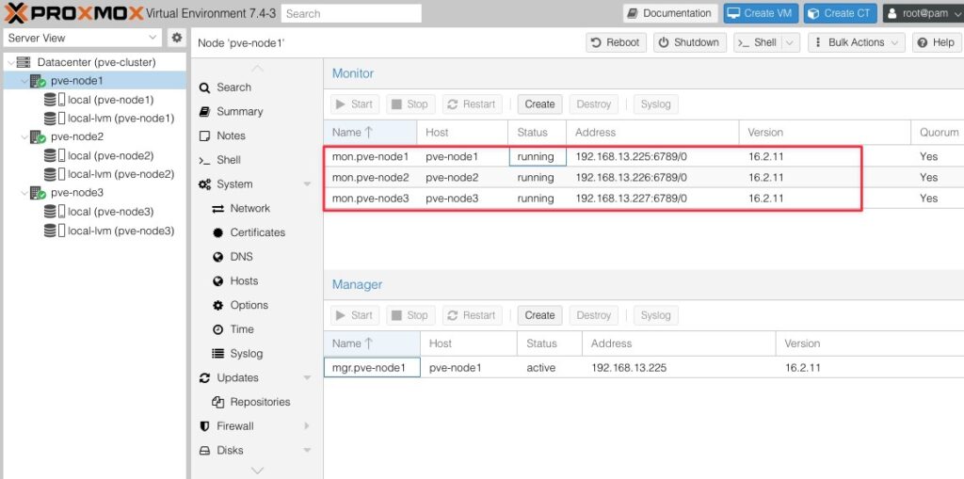
Task: Click the Create CT button
Action: pyautogui.click(x=841, y=13)
